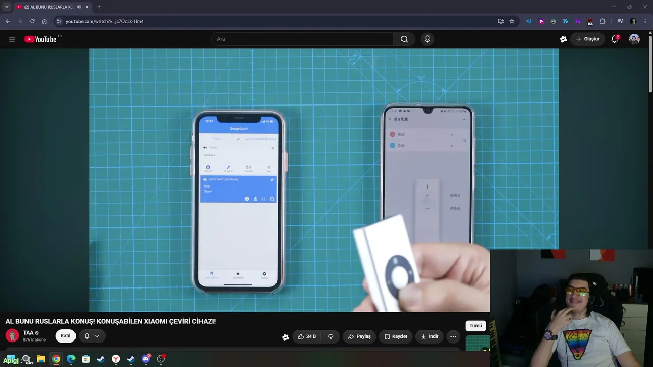Open the Extensions puzzle menu
The image size is (653, 367).
(x=602, y=21)
